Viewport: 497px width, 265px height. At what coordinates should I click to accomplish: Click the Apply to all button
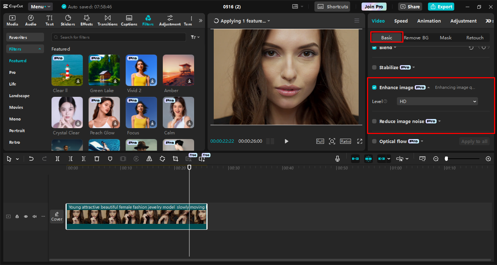click(x=474, y=141)
